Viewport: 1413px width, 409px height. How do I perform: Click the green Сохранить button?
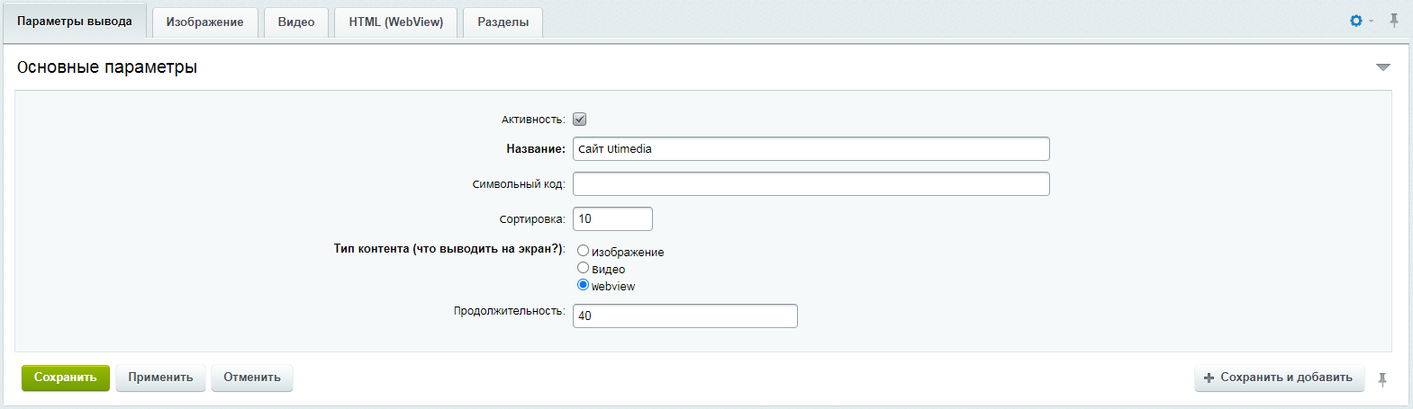[66, 378]
